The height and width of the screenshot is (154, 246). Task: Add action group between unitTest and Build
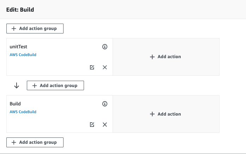pos(55,86)
